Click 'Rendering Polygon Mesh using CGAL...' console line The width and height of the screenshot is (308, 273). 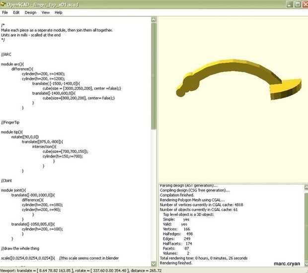pyautogui.click(x=192, y=200)
